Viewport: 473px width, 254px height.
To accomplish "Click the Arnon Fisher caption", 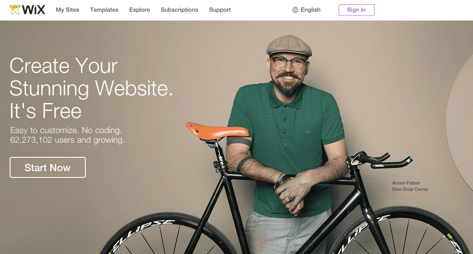I will click(406, 183).
